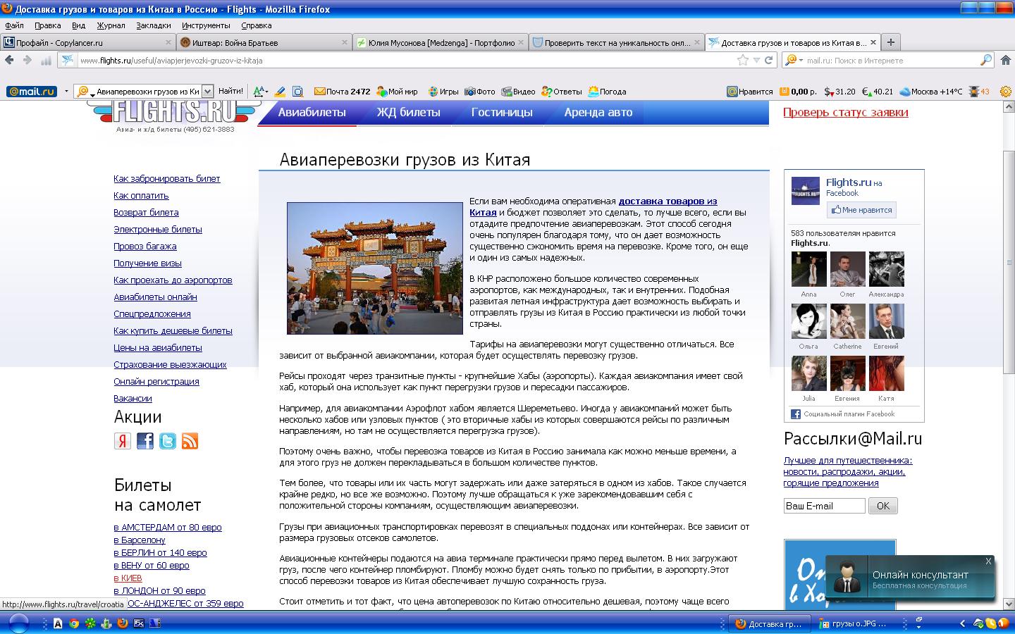The height and width of the screenshot is (634, 1015).
Task: Launch Firefox from the quick launch bar
Action: coord(122,623)
